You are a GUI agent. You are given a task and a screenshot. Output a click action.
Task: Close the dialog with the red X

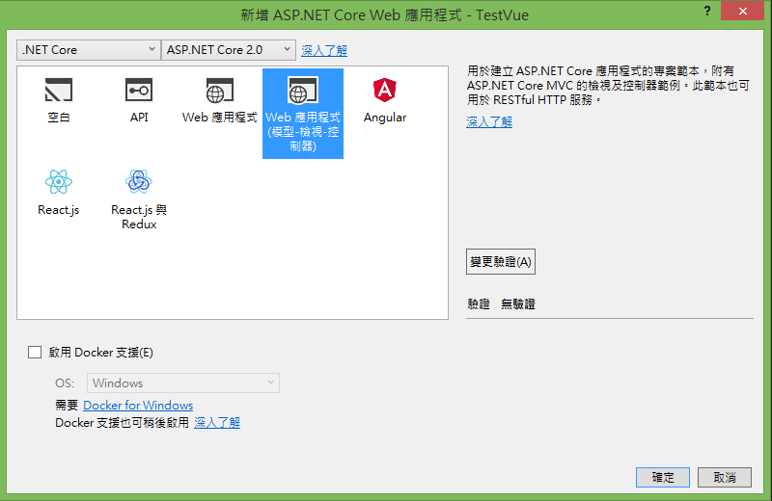coord(742,11)
